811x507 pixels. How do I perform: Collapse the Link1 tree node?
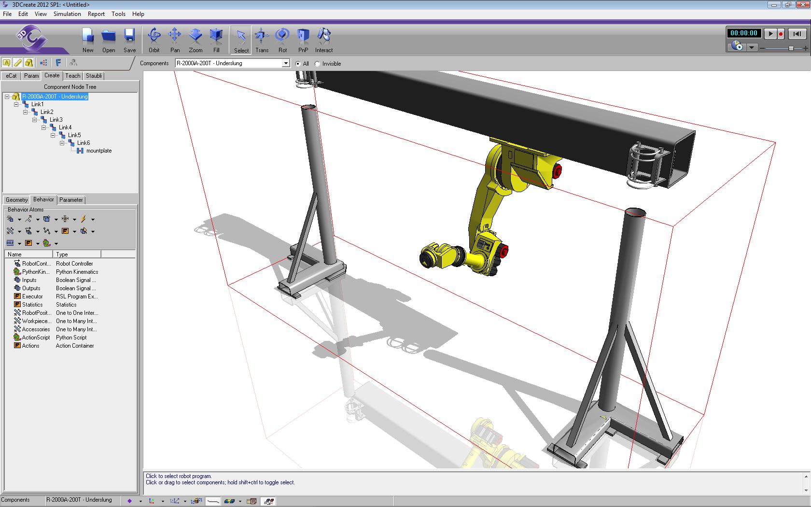(16, 104)
